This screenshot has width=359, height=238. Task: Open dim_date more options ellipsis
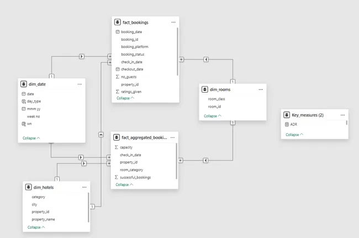click(x=80, y=84)
